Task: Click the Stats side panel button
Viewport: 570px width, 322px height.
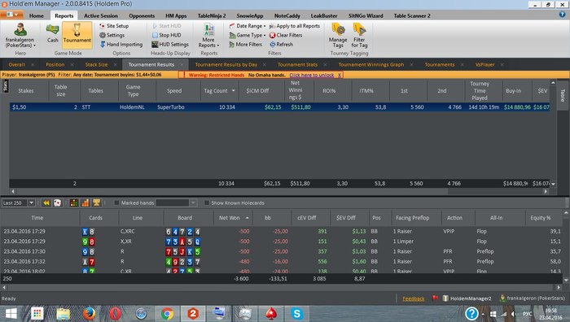Action: click(5, 86)
